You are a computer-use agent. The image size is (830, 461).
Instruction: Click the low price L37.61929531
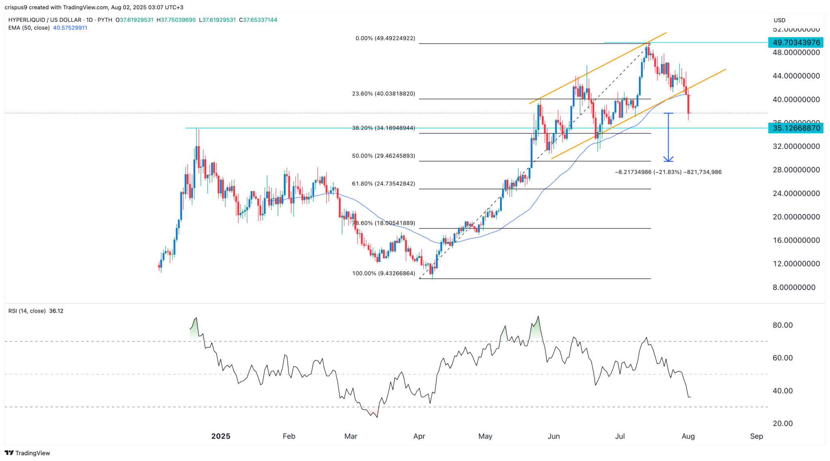217,20
